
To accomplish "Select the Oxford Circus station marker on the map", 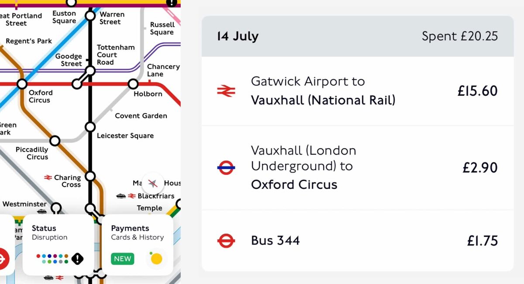I will (x=22, y=84).
